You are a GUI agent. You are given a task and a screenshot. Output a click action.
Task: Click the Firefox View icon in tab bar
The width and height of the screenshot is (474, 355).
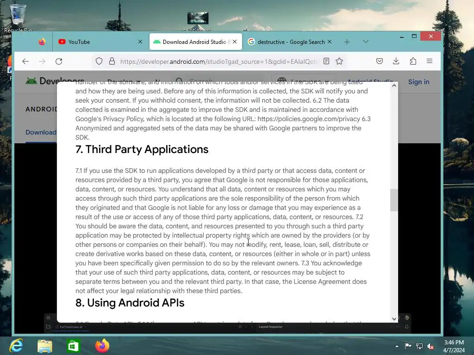pos(42,42)
